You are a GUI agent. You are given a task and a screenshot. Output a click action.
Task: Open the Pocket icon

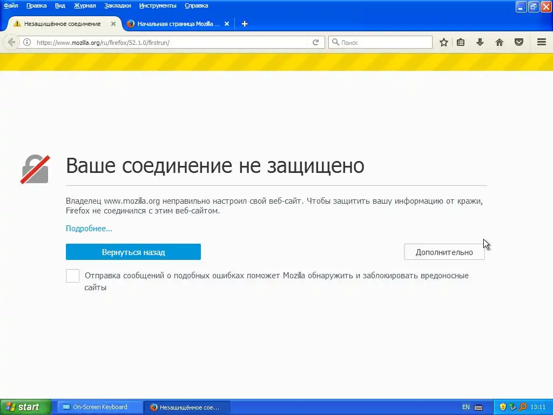tap(519, 42)
